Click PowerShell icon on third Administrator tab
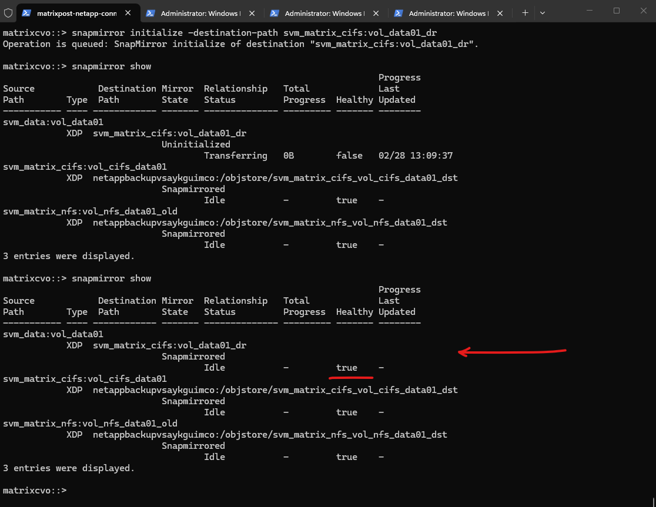Image resolution: width=656 pixels, height=507 pixels. tap(275, 13)
